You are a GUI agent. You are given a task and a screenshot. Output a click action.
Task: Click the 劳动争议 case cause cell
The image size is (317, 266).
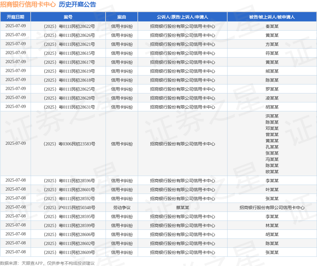coord(122,208)
